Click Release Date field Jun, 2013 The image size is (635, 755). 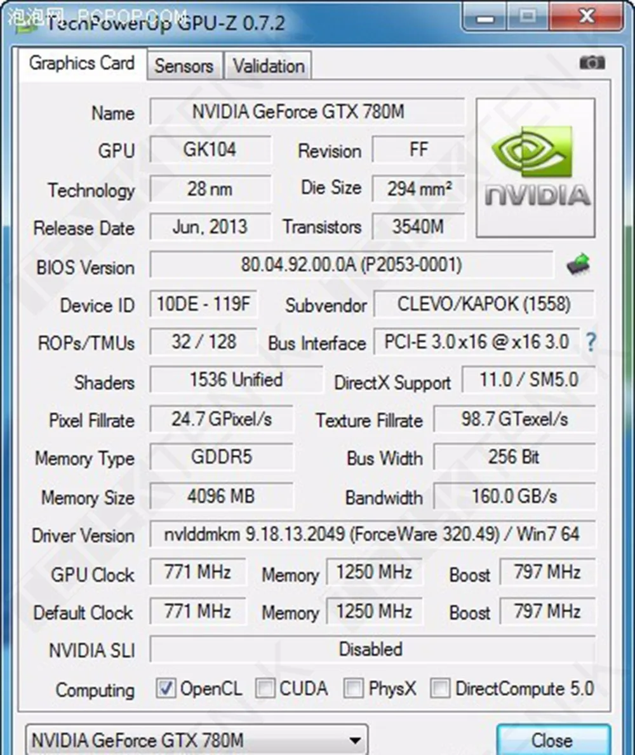click(210, 227)
